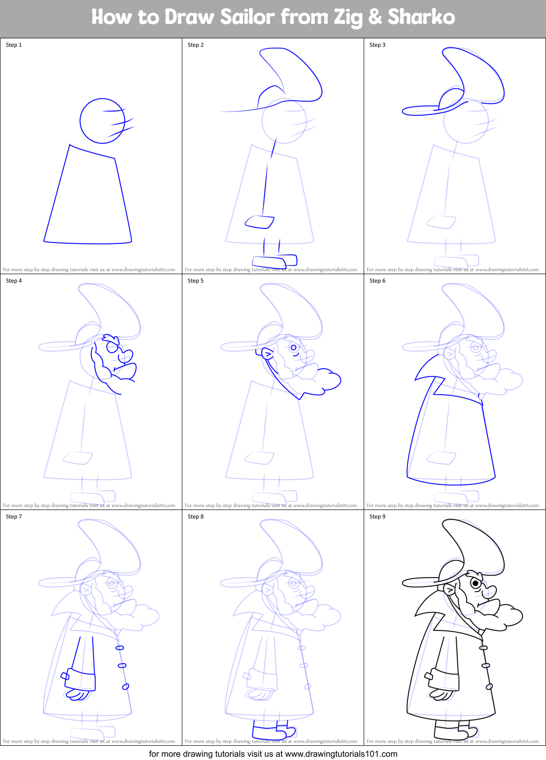Click the watermark URL under Step 9
This screenshot has height=760, width=546.
[507, 742]
